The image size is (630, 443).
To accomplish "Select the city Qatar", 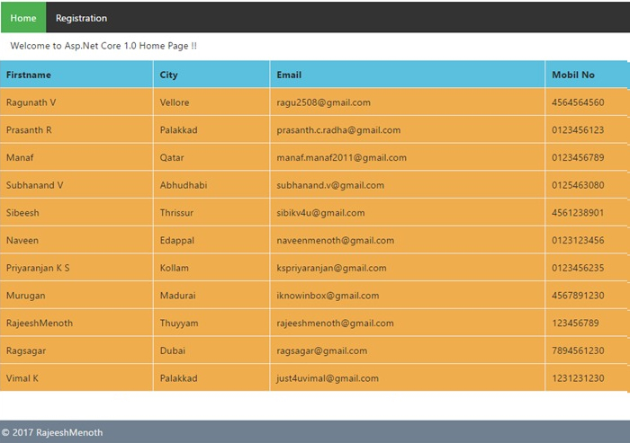I will click(172, 157).
